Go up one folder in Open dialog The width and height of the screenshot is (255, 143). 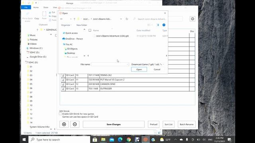[x=75, y=19]
